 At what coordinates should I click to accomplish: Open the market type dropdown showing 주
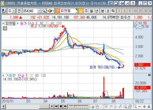pyautogui.click(x=14, y=11)
